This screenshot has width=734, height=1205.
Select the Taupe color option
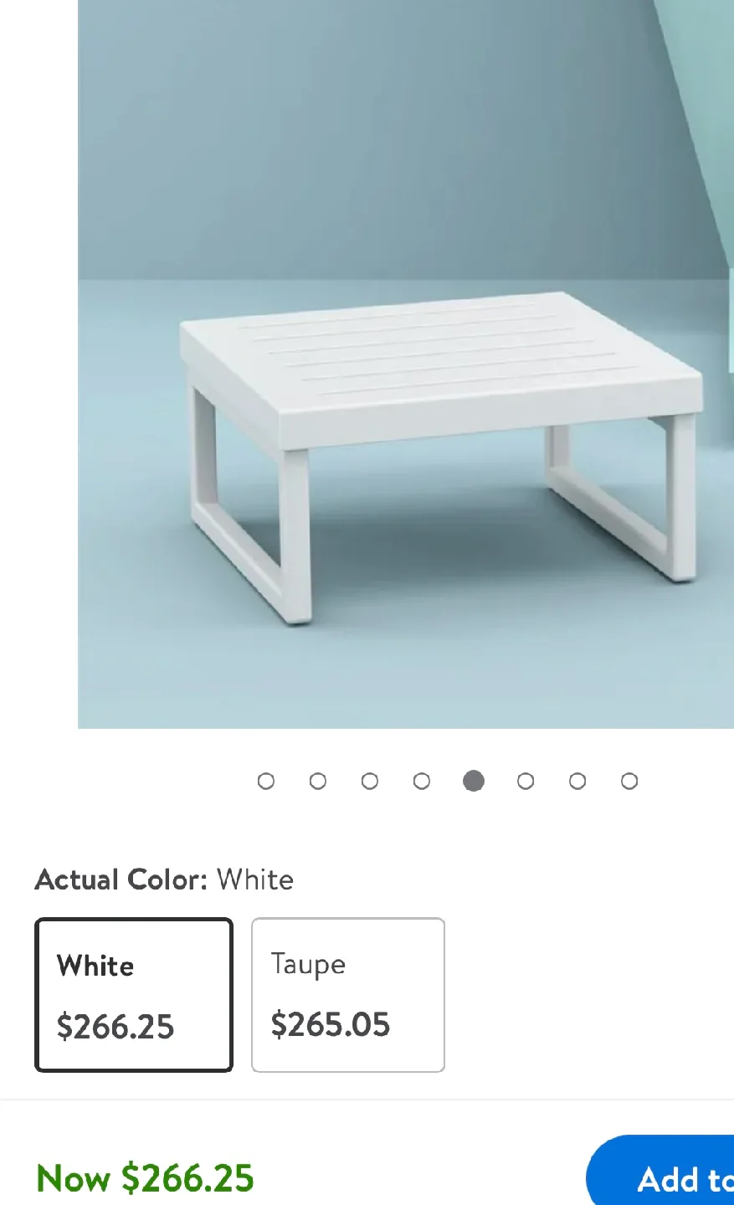348,994
